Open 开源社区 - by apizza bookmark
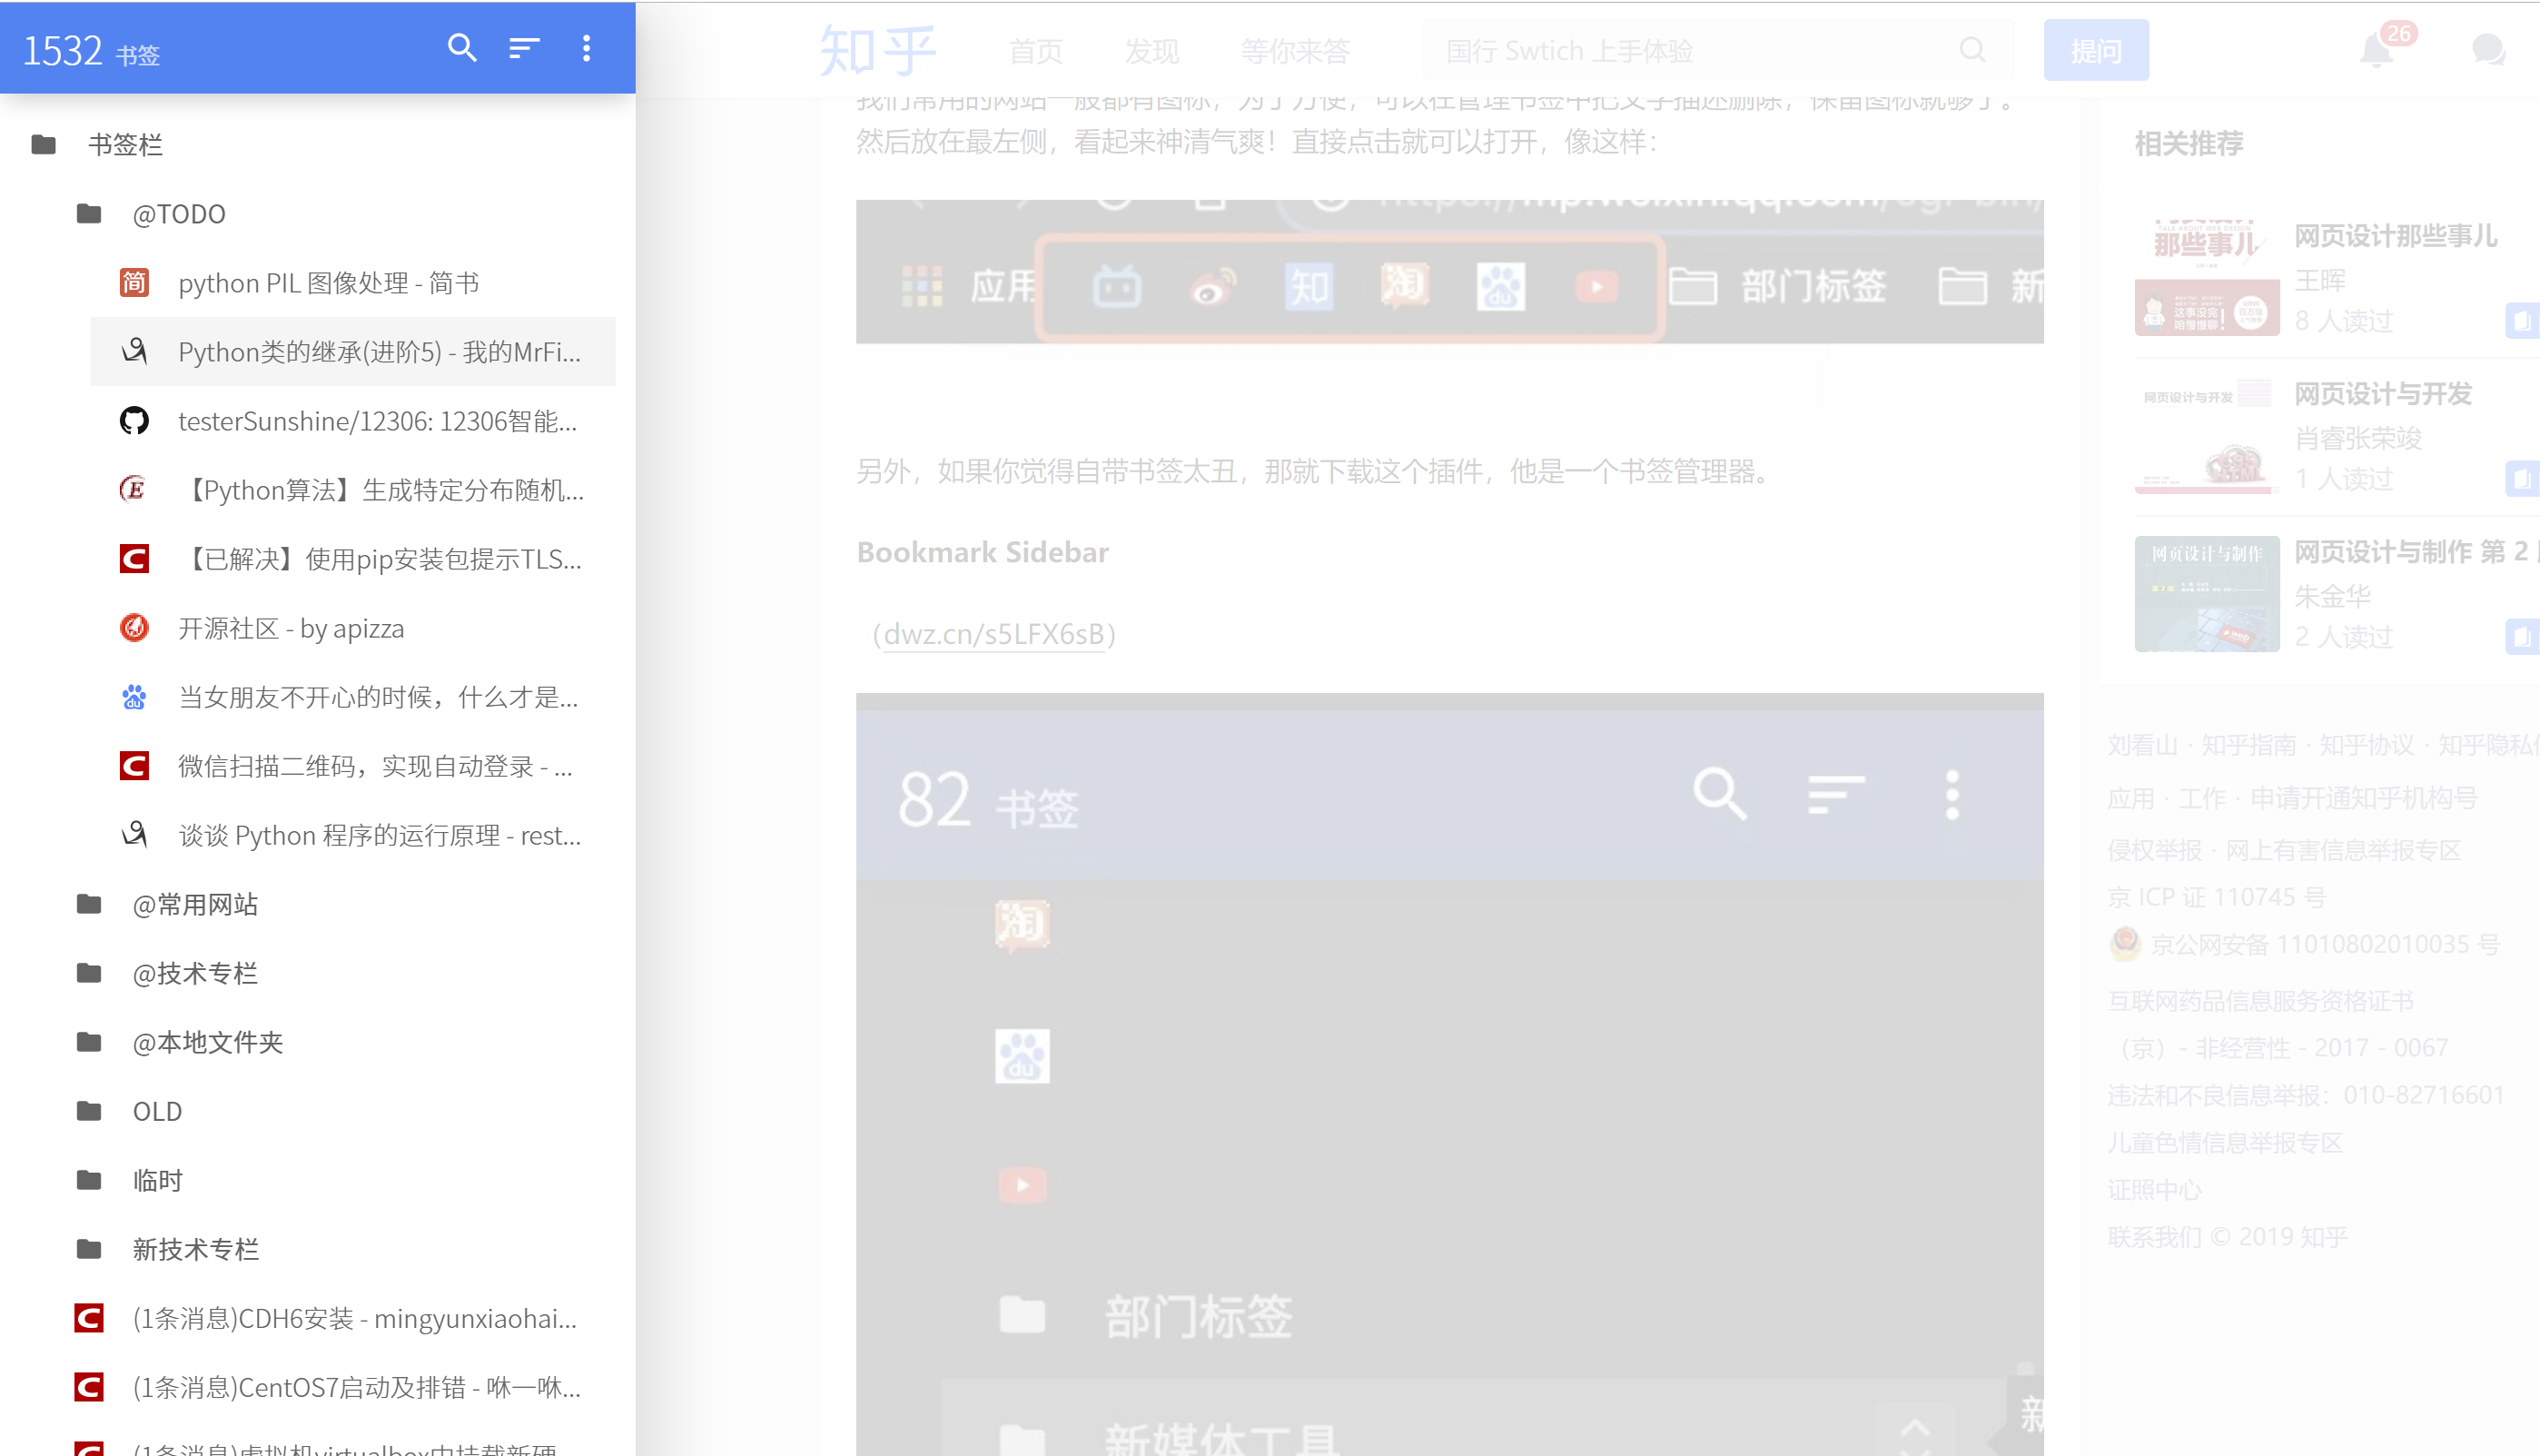Image resolution: width=2540 pixels, height=1456 pixels. (x=353, y=628)
